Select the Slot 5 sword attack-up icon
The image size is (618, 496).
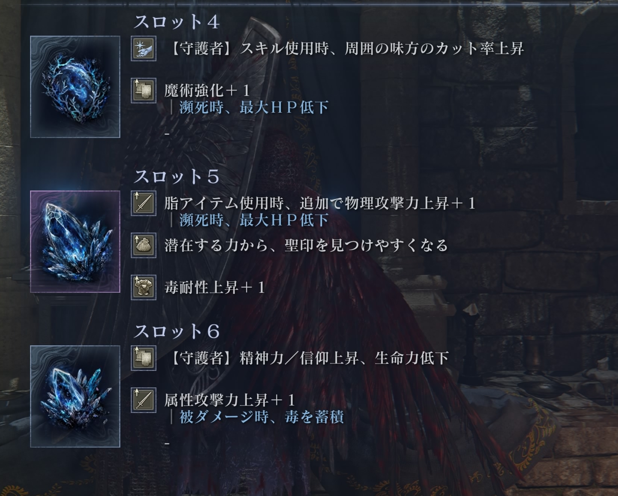tap(143, 203)
